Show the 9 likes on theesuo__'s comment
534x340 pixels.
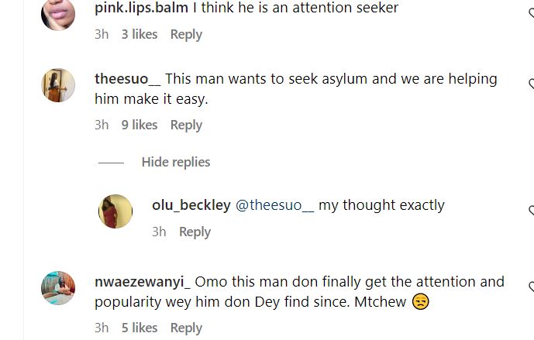click(x=140, y=125)
